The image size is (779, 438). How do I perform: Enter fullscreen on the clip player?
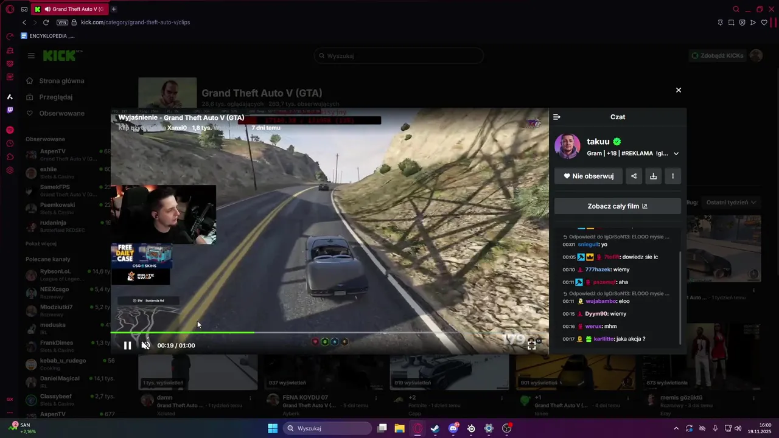point(531,346)
